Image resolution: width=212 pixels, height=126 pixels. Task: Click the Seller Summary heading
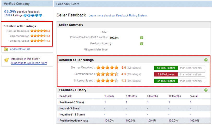coord(71,25)
